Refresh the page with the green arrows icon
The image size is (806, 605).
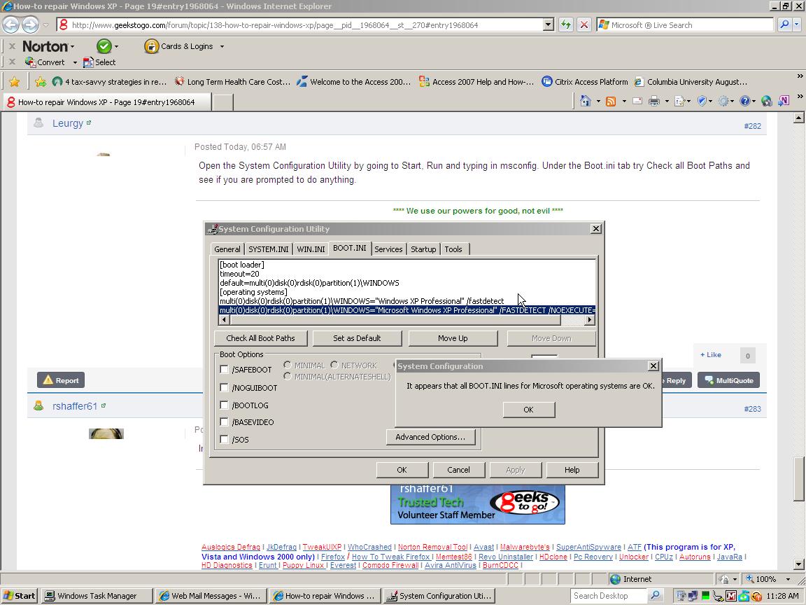tap(566, 25)
